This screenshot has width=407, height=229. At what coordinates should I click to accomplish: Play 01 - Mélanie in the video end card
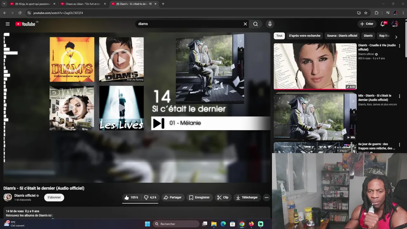[x=210, y=123]
